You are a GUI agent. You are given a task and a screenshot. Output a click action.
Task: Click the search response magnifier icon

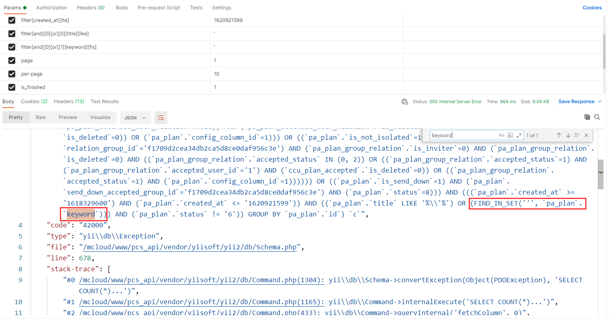(597, 117)
